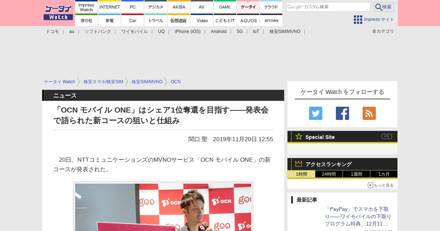Select the 5G category link

240,32
